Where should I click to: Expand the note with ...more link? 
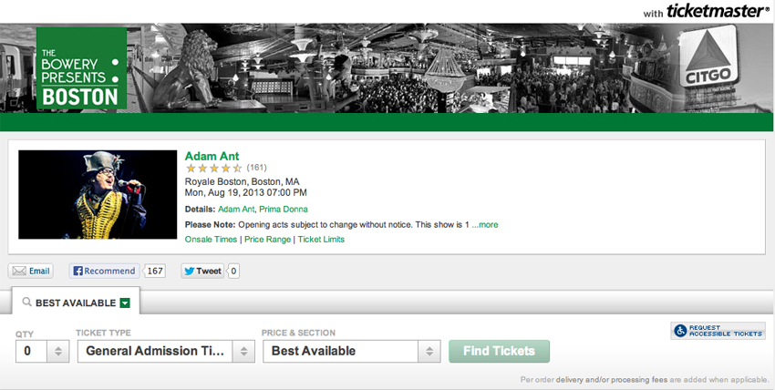click(x=485, y=225)
